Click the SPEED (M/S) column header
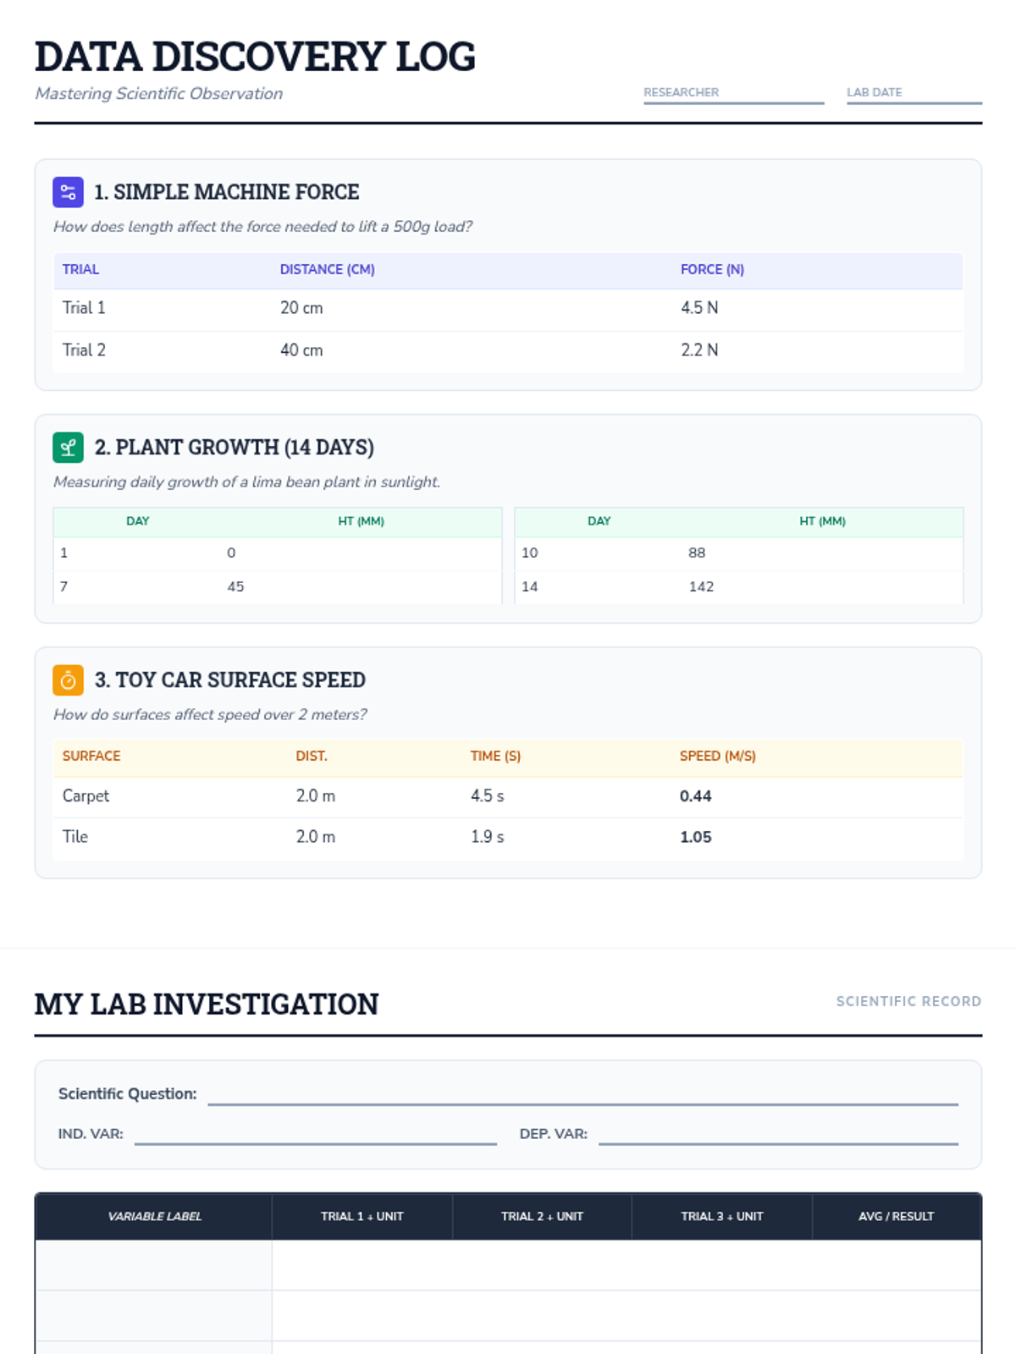 coord(717,756)
